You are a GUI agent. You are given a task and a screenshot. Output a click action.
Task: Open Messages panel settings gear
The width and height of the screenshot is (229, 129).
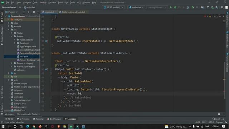tap(219, 114)
